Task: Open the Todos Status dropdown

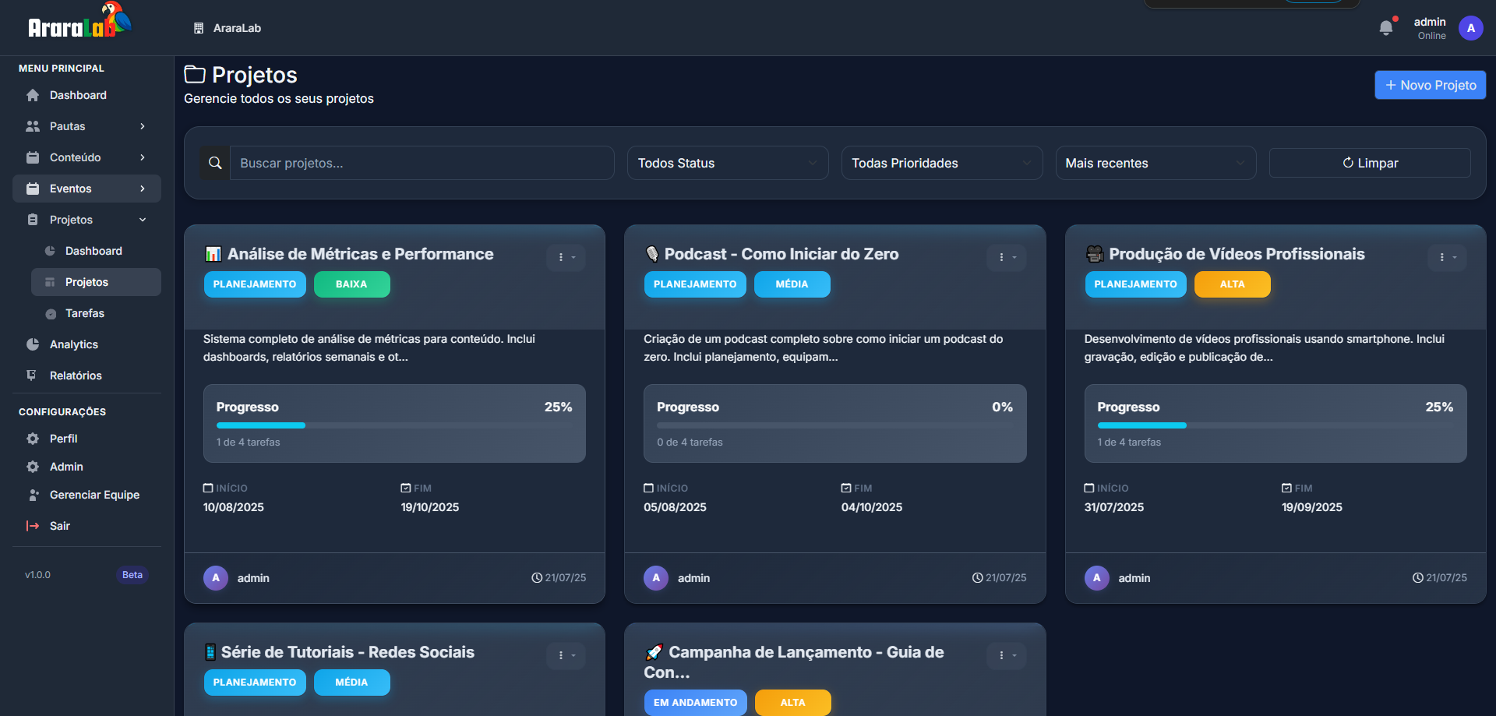Action: pos(728,163)
